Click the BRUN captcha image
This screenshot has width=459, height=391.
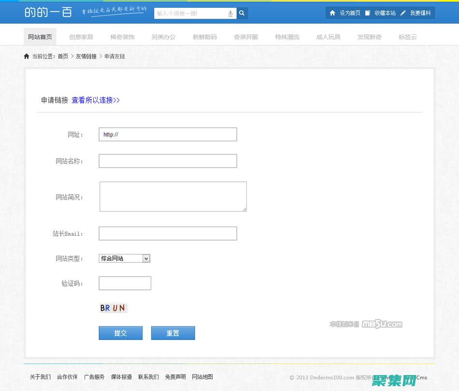[x=113, y=308]
